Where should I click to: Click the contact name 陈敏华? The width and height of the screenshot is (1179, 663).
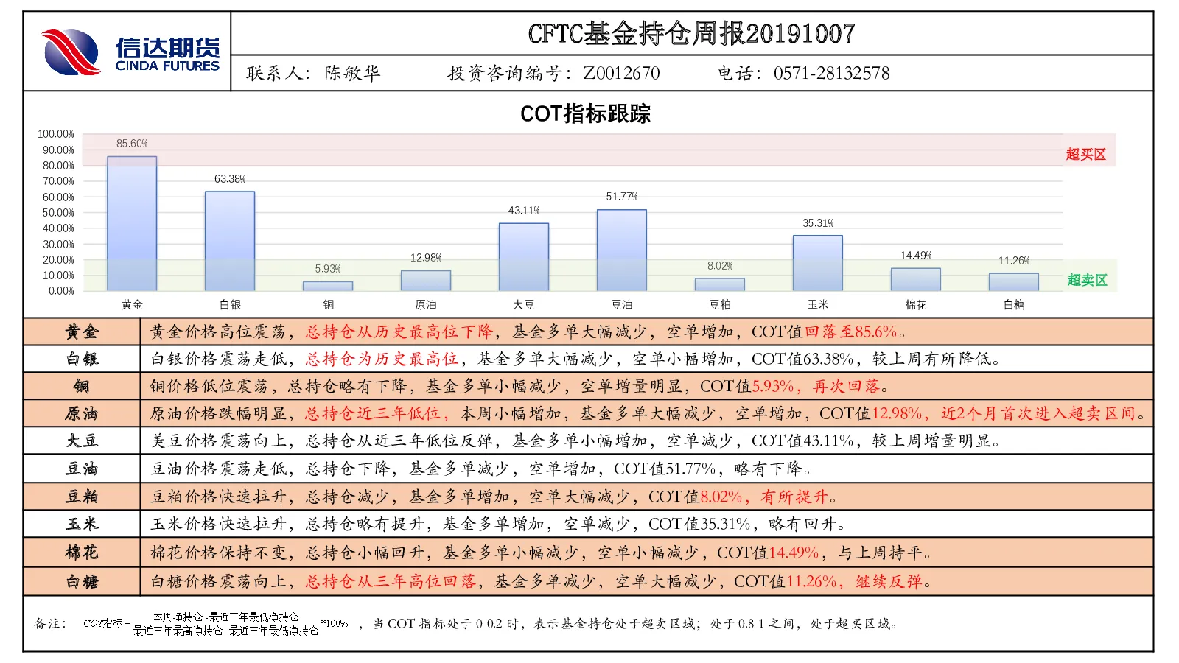352,73
